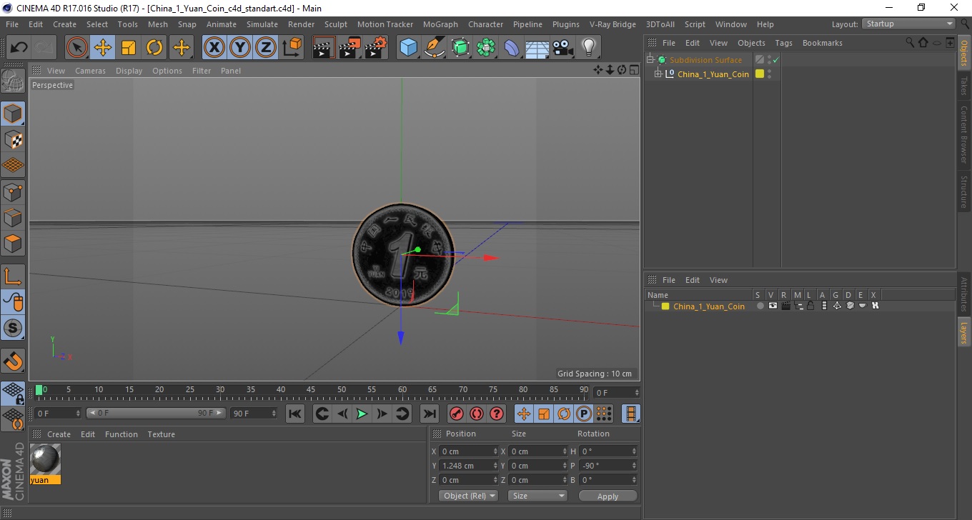
Task: Activate the Rotate tool
Action: click(x=154, y=48)
